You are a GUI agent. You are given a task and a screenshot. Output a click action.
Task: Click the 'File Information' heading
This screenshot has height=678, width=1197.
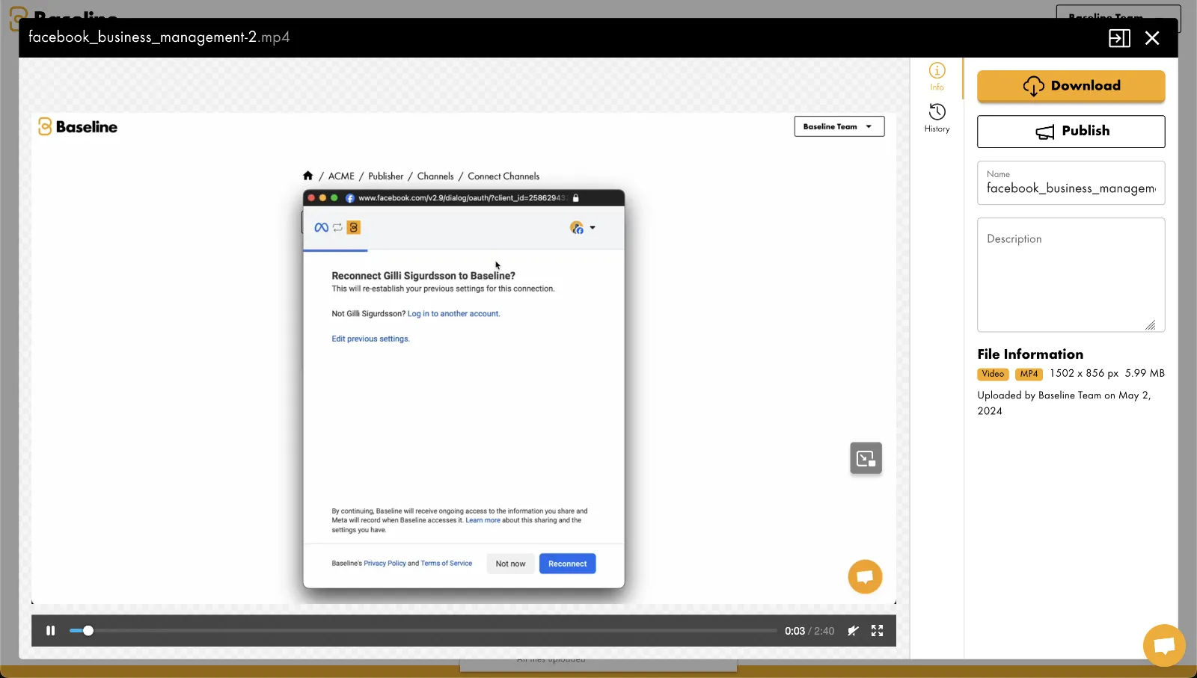(1030, 354)
